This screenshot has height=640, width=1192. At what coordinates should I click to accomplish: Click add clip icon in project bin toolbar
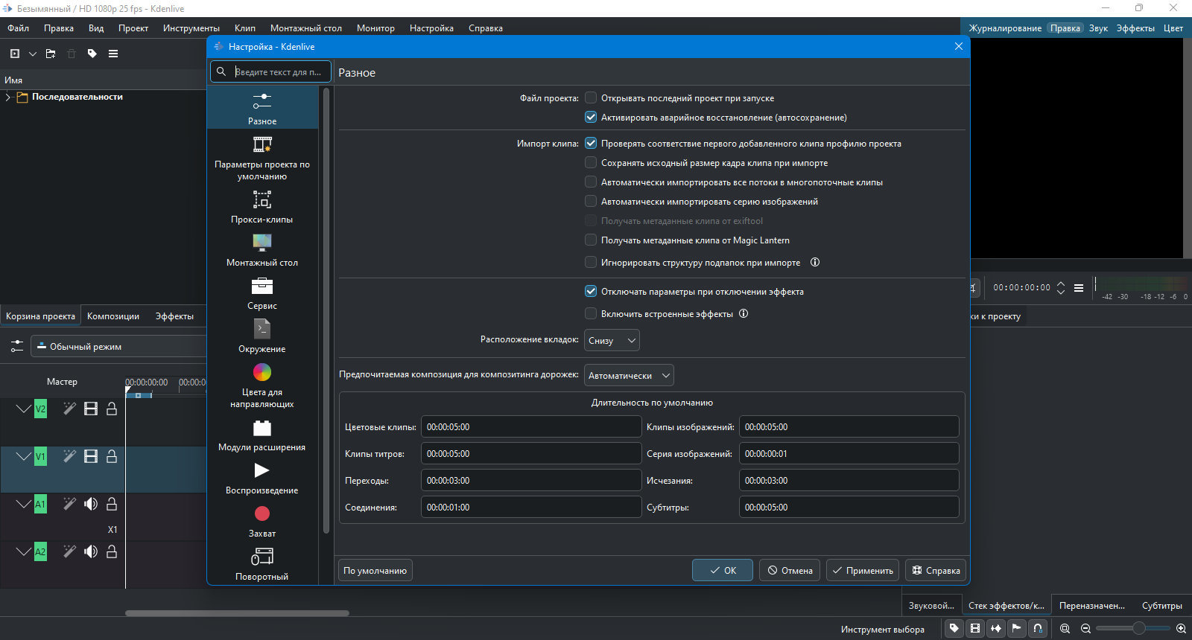pos(15,54)
